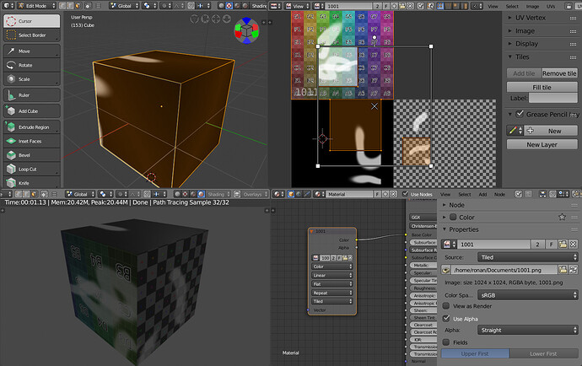This screenshot has width=582, height=366.
Task: Click the Remove tile button
Action: 559,73
